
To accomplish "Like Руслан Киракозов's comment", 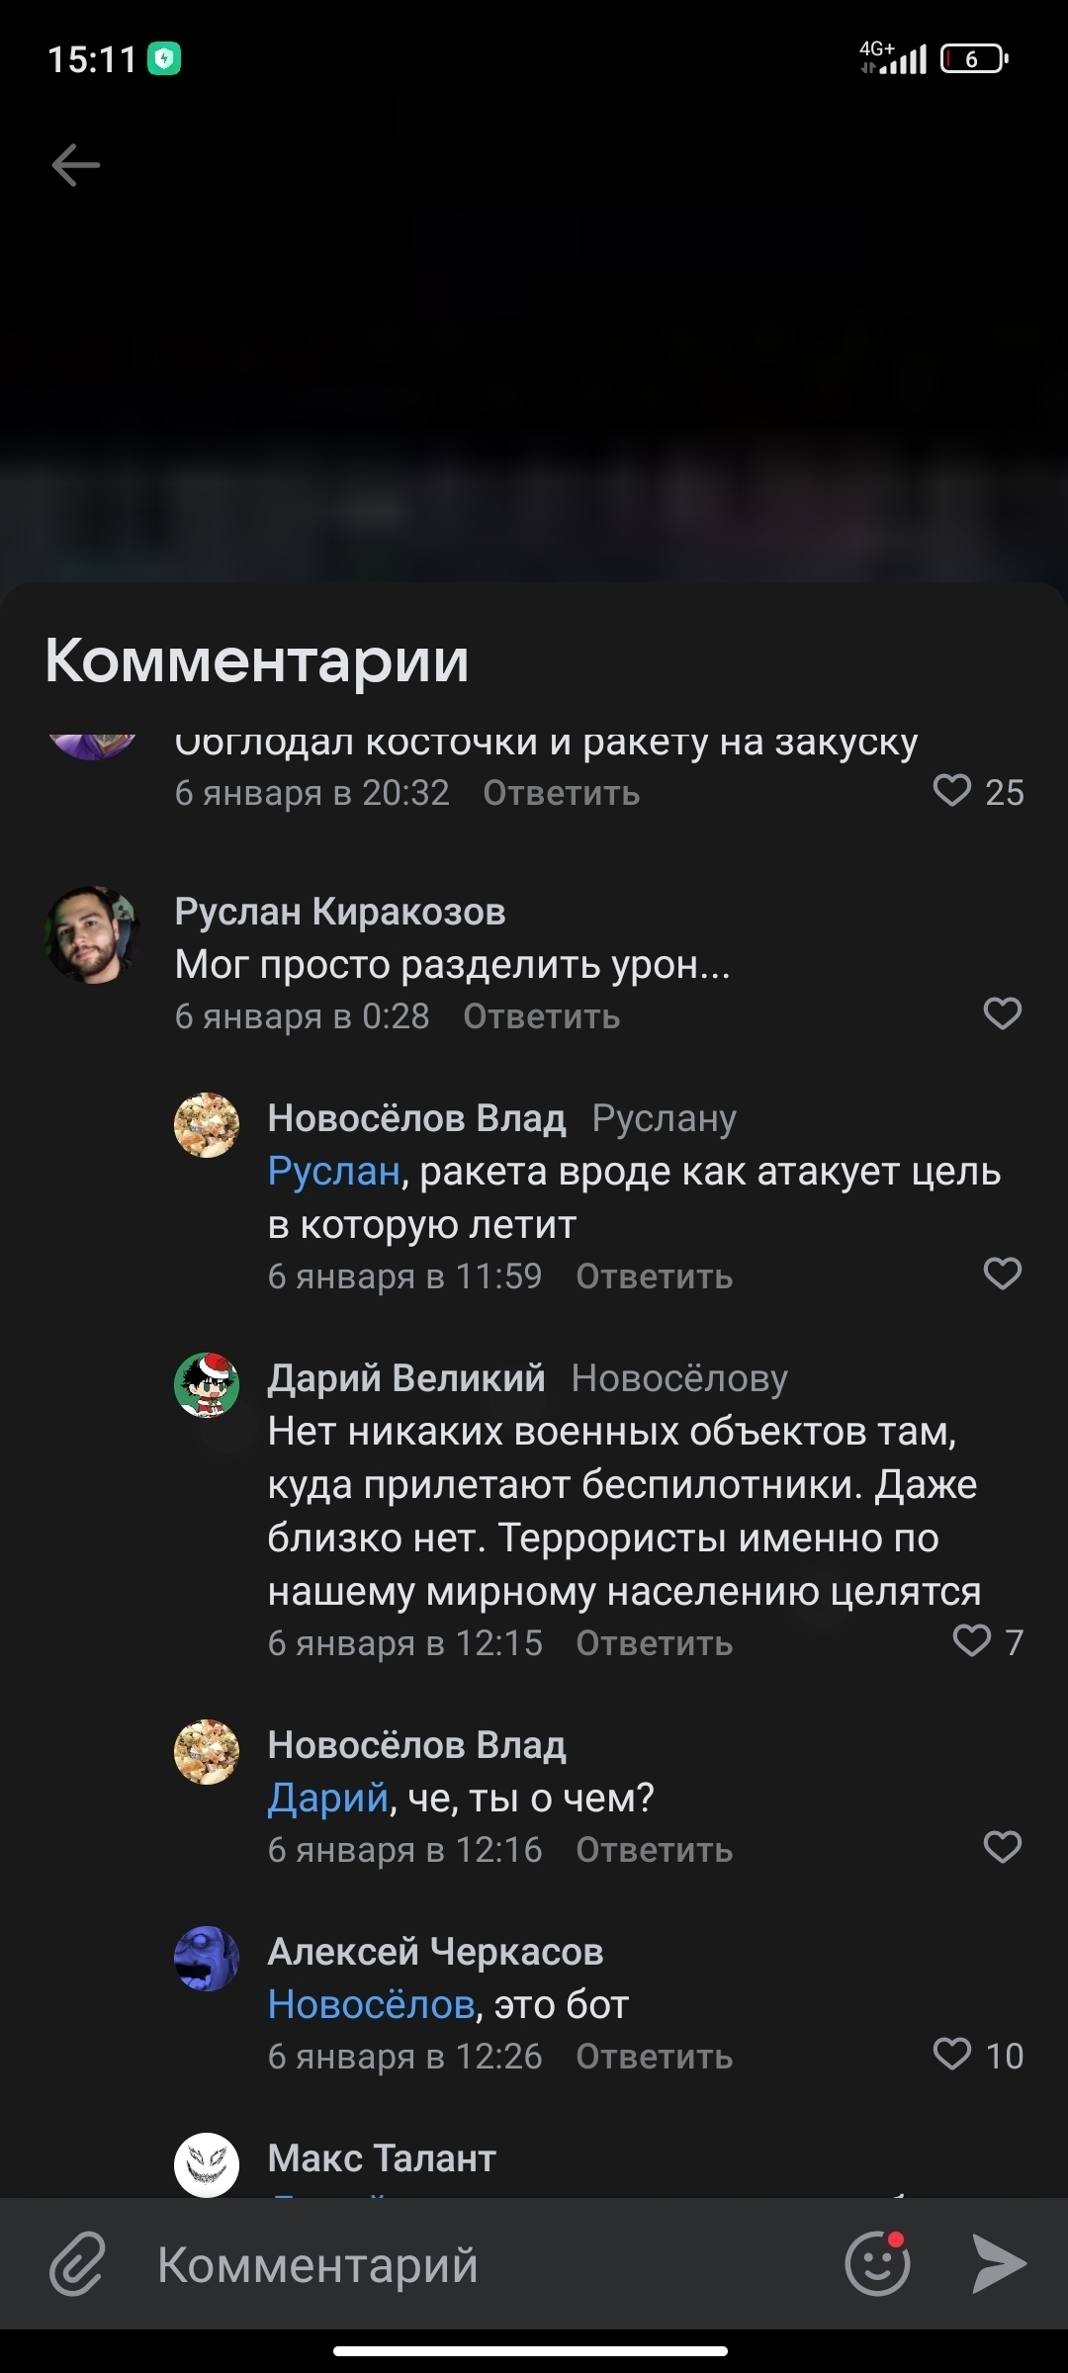I will click(x=1002, y=1013).
